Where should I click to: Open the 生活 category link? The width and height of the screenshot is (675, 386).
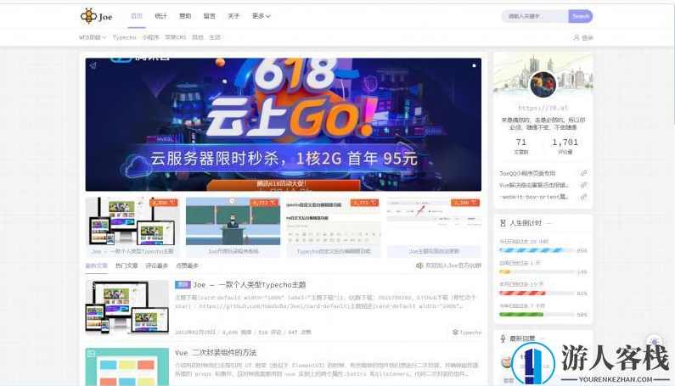(x=215, y=37)
